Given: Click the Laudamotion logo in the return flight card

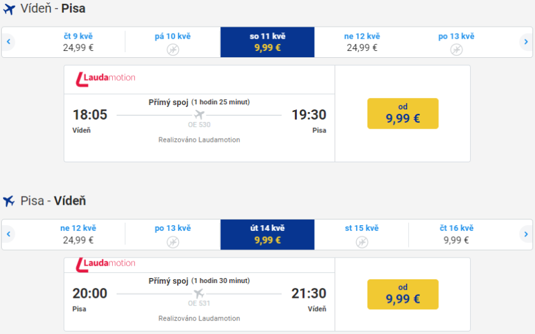Looking at the screenshot, I should tap(106, 263).
